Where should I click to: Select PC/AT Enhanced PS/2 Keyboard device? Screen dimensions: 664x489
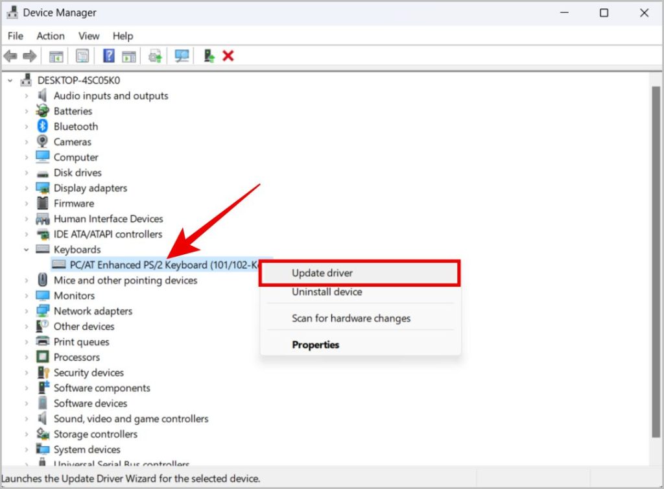[163, 265]
